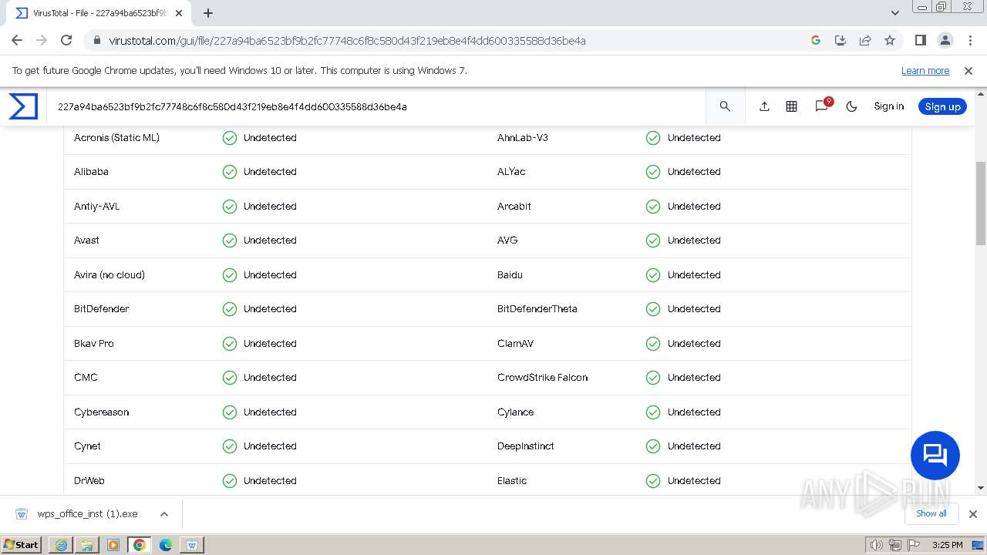Open Chrome from the taskbar
Viewport: 987px width, 555px height.
click(140, 544)
